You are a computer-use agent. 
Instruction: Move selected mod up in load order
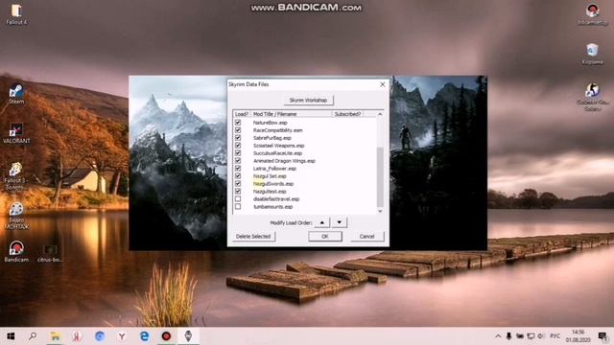tap(322, 222)
